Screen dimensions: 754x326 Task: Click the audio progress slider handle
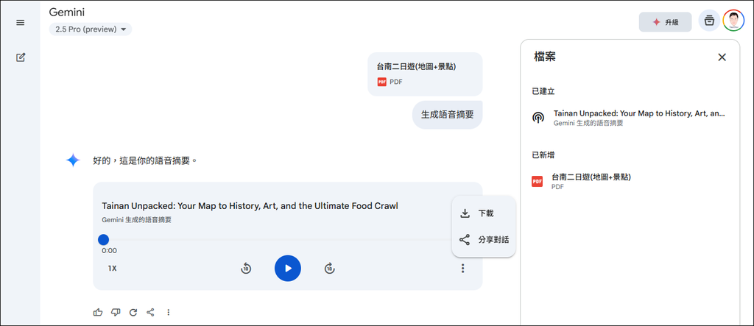(103, 239)
